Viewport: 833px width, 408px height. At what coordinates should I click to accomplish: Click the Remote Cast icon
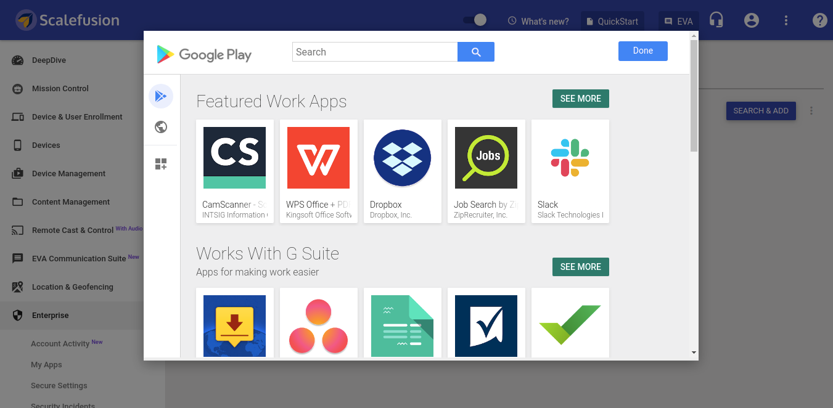coord(18,231)
